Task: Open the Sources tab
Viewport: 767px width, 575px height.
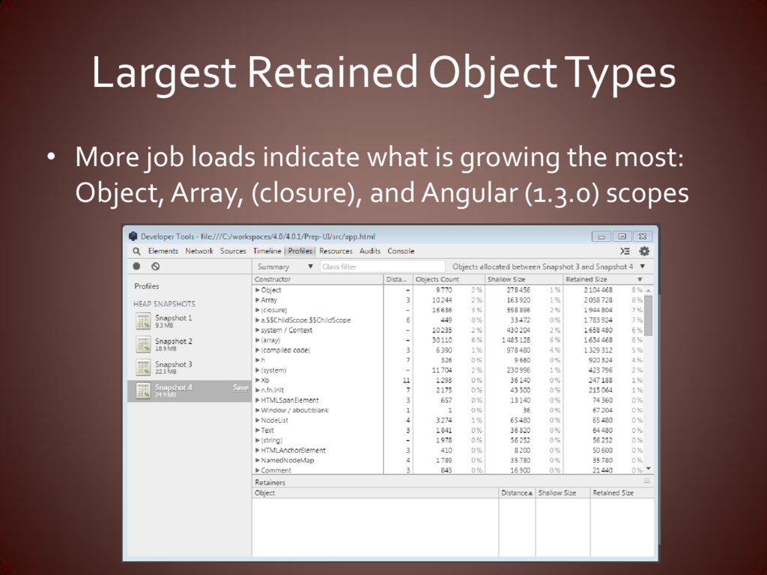Action: point(233,251)
